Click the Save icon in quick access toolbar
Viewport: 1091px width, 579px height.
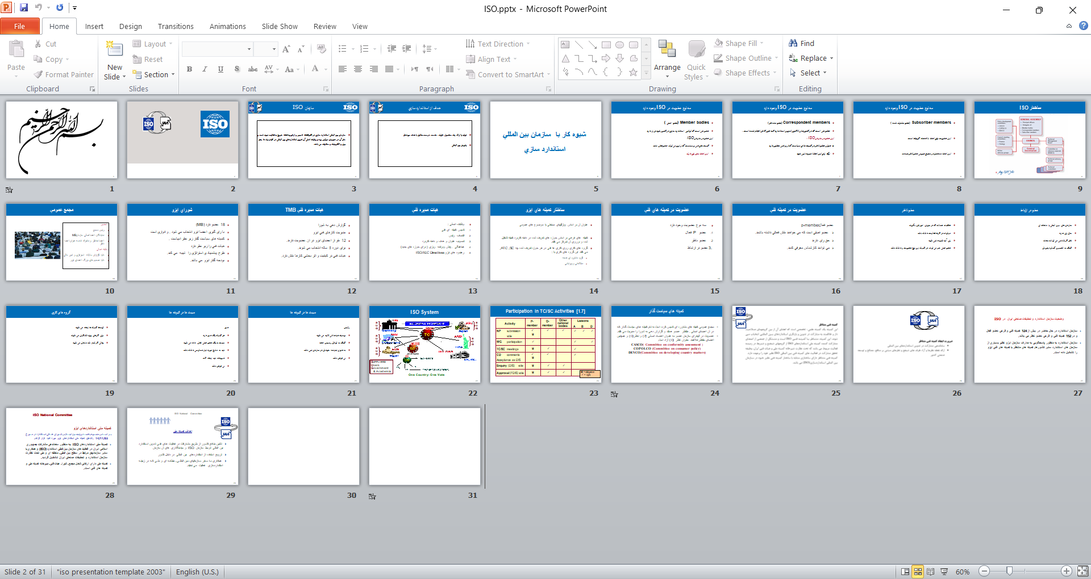coord(23,8)
